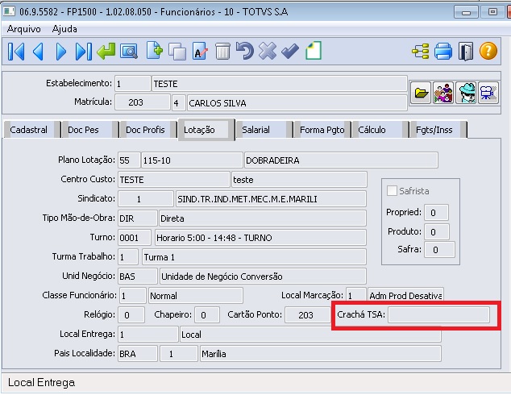
Task: Go to first record arrow icon
Action: 16,51
